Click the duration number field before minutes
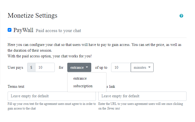The height and width of the screenshot is (122, 195). coord(121,67)
